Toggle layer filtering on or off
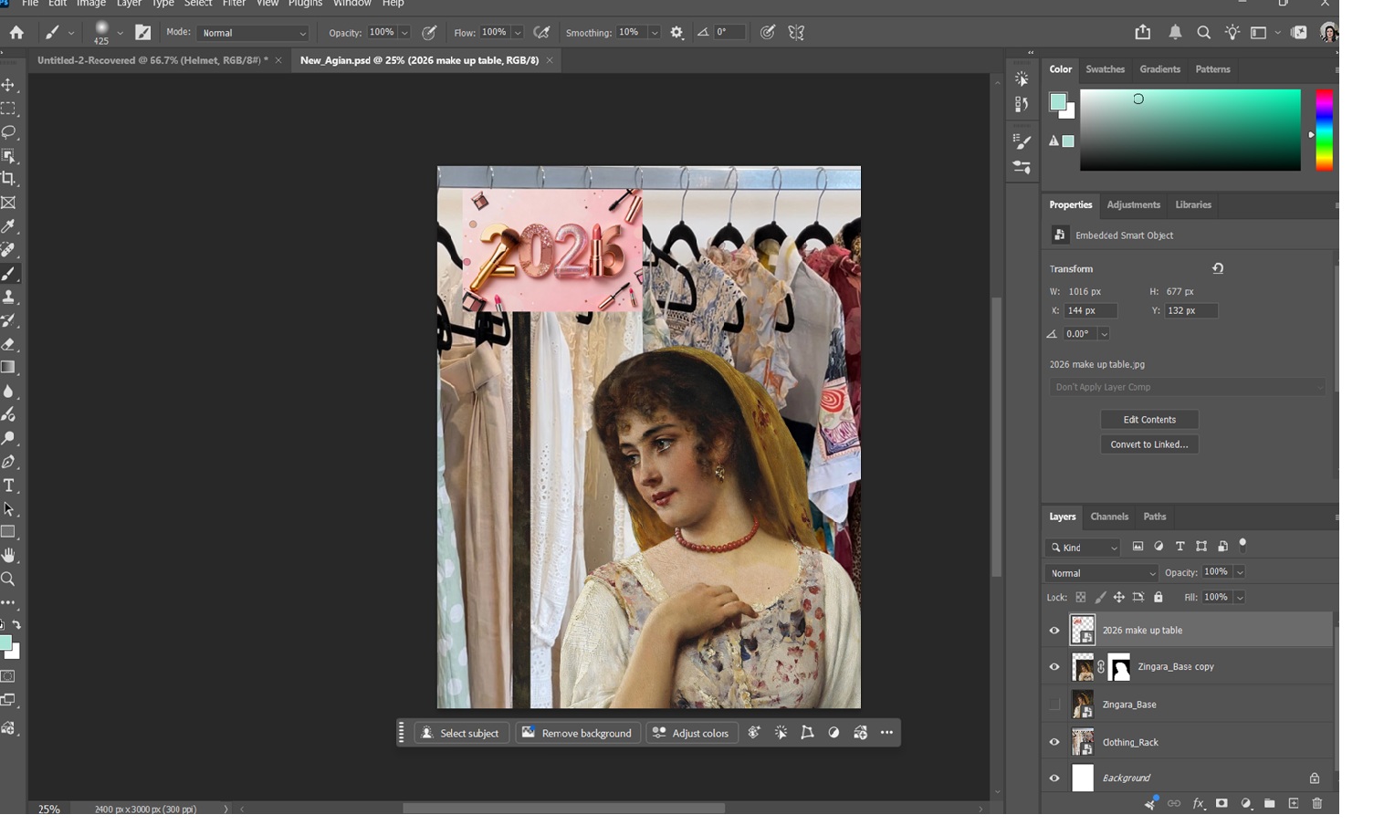This screenshot has height=825, width=1384. click(x=1242, y=545)
